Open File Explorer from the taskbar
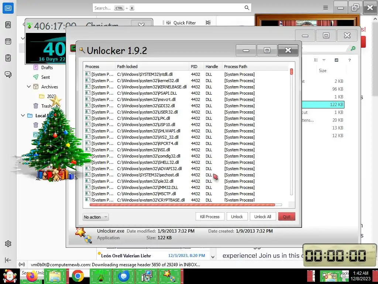Viewport: 378px width, 284px height. click(55, 276)
